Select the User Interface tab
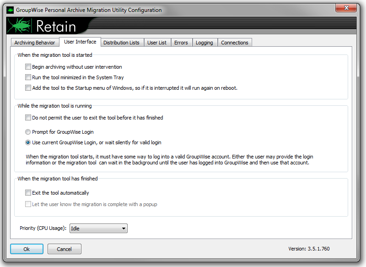This screenshot has width=366, height=267. 80,42
